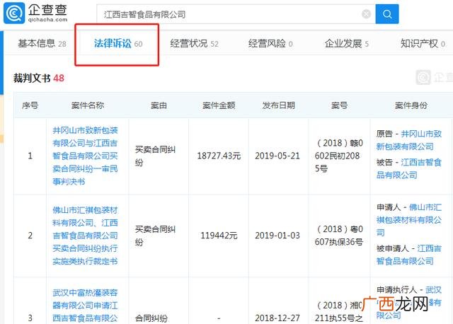The width and height of the screenshot is (453, 324).
Task: Open case 武汉中富热灌装容器 link
Action: [x=85, y=306]
